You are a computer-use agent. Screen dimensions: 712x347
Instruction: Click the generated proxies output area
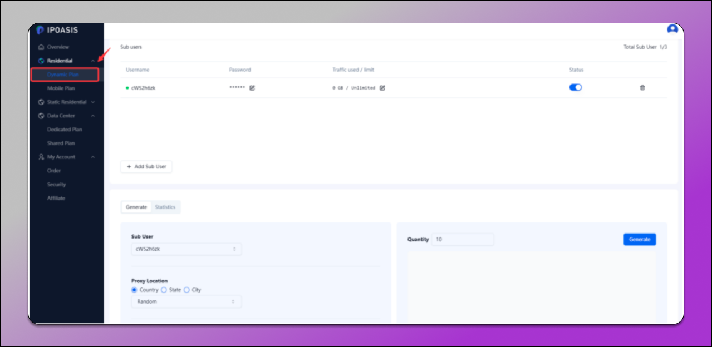(532, 286)
